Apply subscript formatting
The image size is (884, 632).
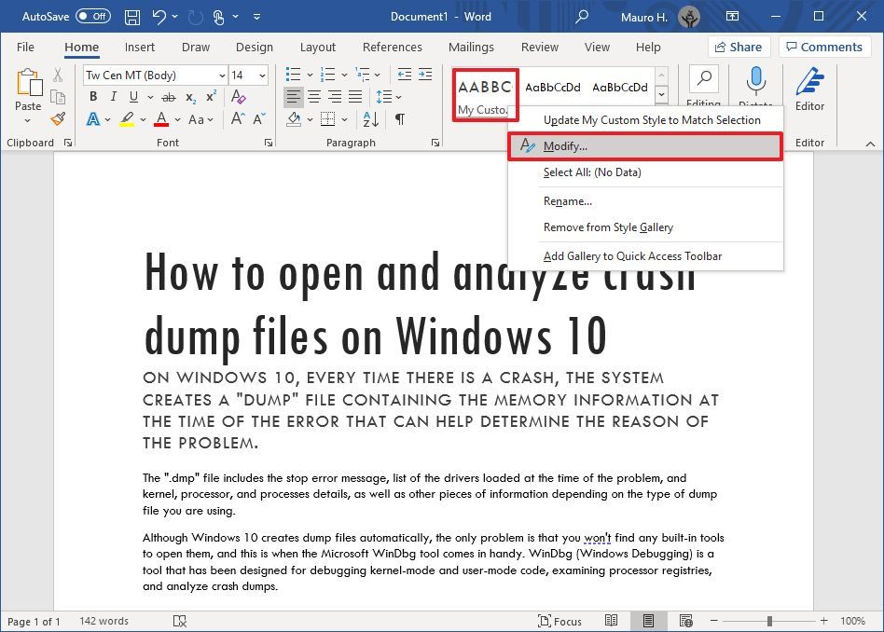[189, 96]
